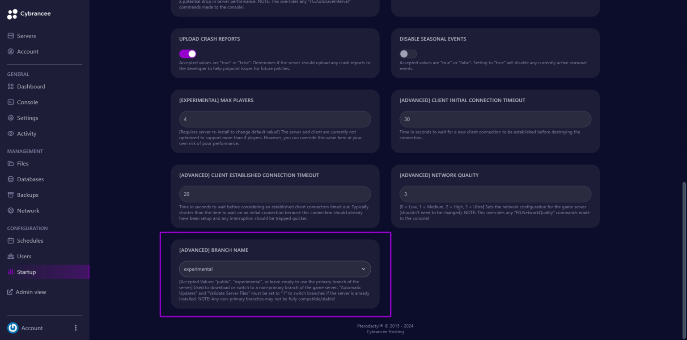Click the Schedules calendar icon
This screenshot has height=340, width=687.
pos(10,240)
